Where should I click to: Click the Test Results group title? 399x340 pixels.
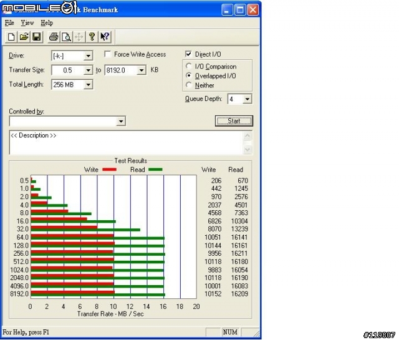[x=131, y=161]
